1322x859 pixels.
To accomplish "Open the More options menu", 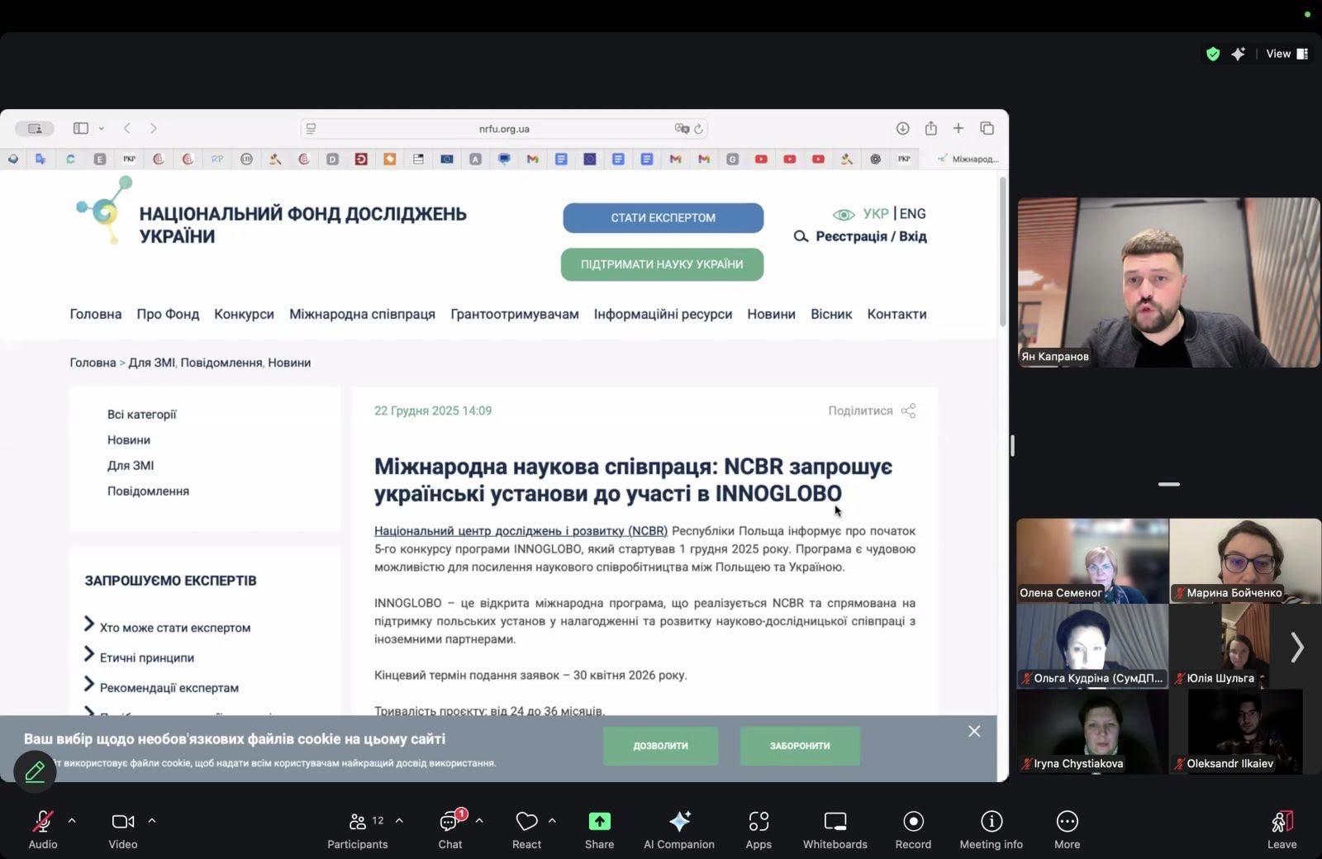I will pos(1068,829).
